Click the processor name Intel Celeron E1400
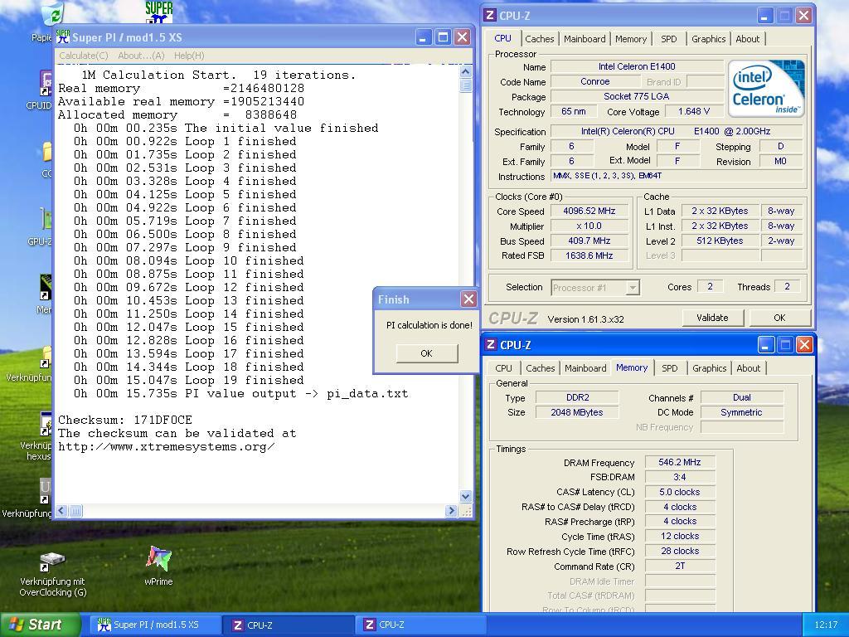849x637 pixels. pyautogui.click(x=637, y=66)
